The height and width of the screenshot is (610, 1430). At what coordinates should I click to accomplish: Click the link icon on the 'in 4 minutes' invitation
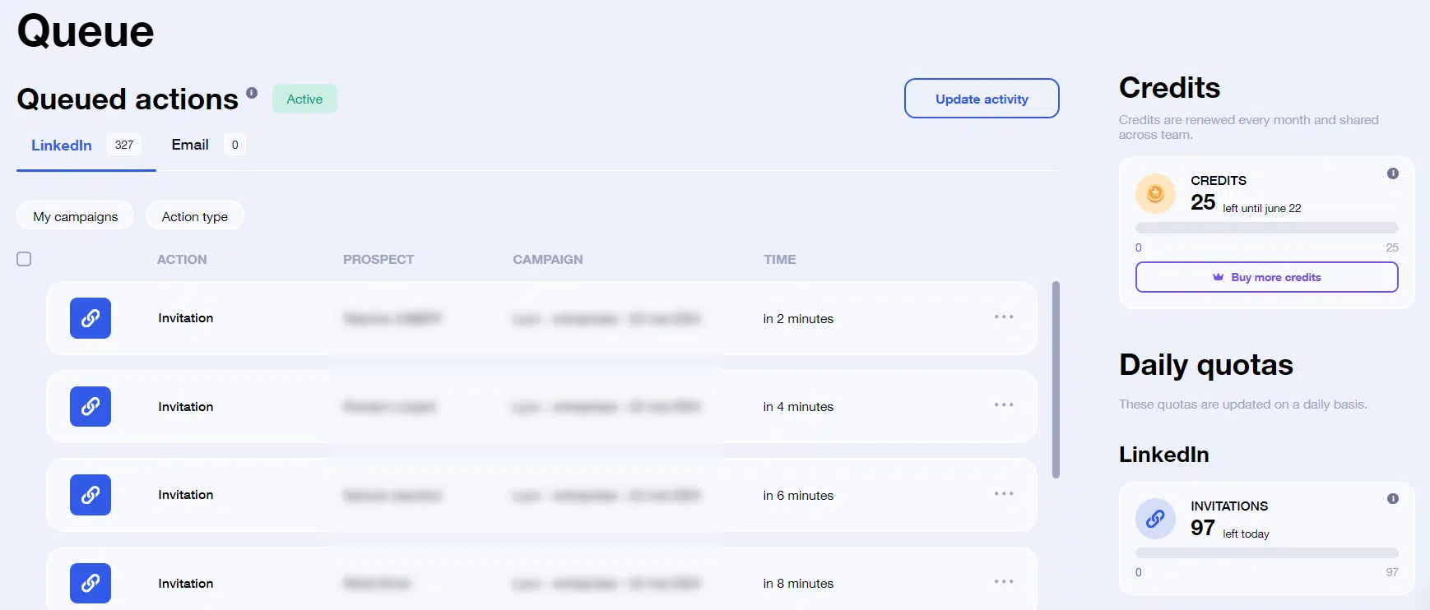pyautogui.click(x=91, y=406)
